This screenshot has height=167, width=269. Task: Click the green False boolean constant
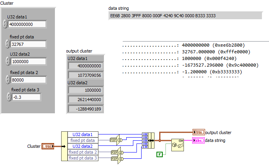[160, 154]
